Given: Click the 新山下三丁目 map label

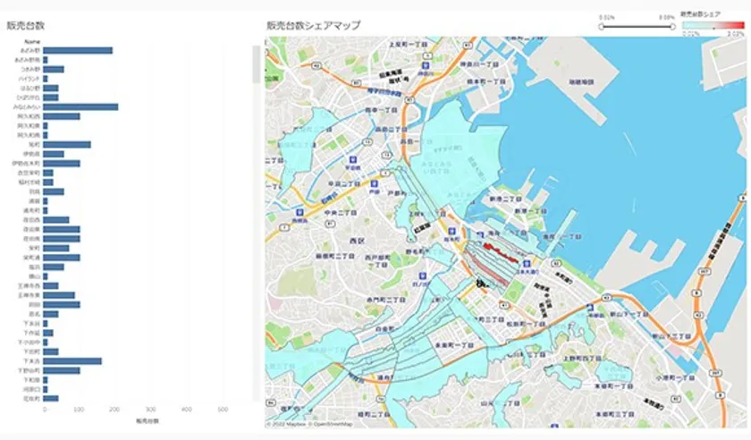Looking at the screenshot, I should 671,336.
